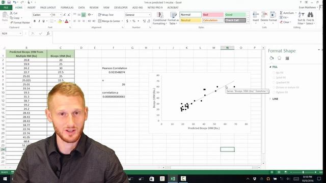Apply the Good cell style

pos(235,15)
